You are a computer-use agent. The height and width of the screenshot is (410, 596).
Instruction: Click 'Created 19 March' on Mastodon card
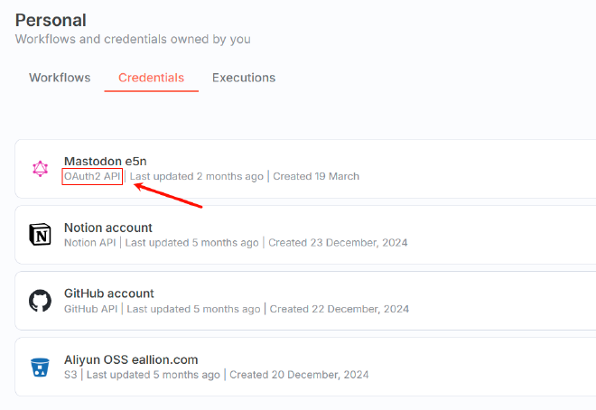(x=316, y=176)
